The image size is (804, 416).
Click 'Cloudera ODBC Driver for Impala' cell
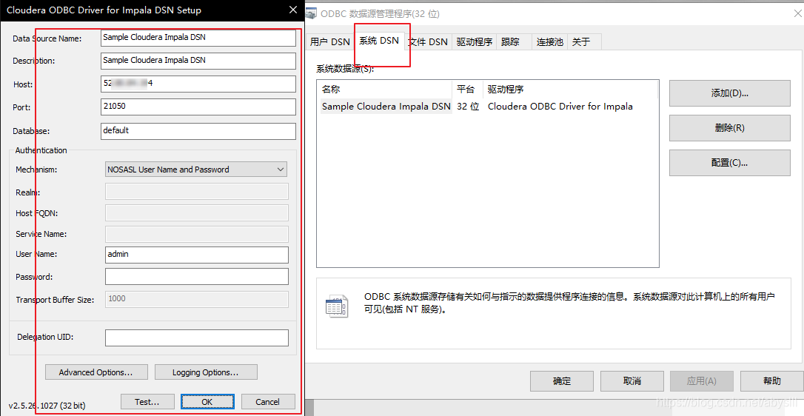[560, 107]
